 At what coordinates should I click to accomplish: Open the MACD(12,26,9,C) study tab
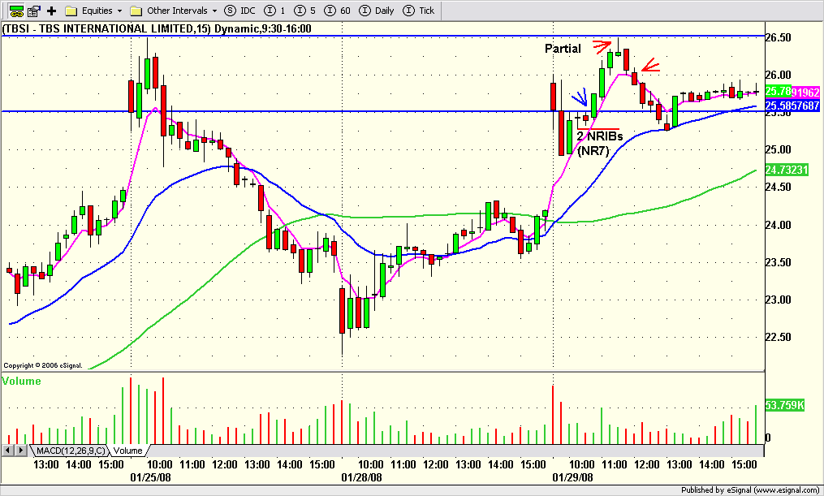71,451
